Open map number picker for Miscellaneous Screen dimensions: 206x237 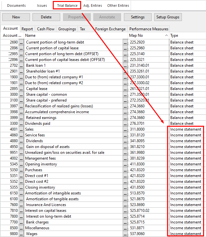(x=125, y=228)
